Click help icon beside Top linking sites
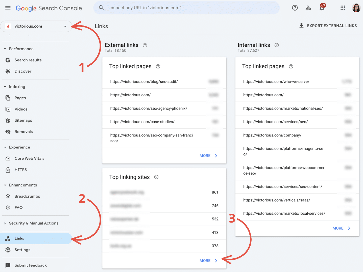The height and width of the screenshot is (272, 363). [x=156, y=177]
